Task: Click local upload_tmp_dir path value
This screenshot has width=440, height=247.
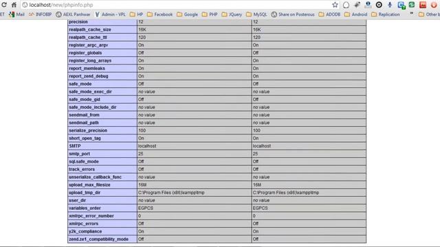Action: pyautogui.click(x=171, y=193)
